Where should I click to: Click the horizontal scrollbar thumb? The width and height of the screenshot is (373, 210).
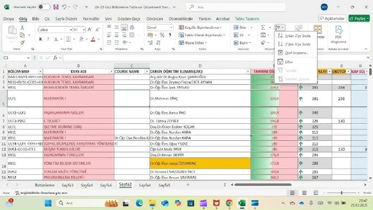[263, 185]
